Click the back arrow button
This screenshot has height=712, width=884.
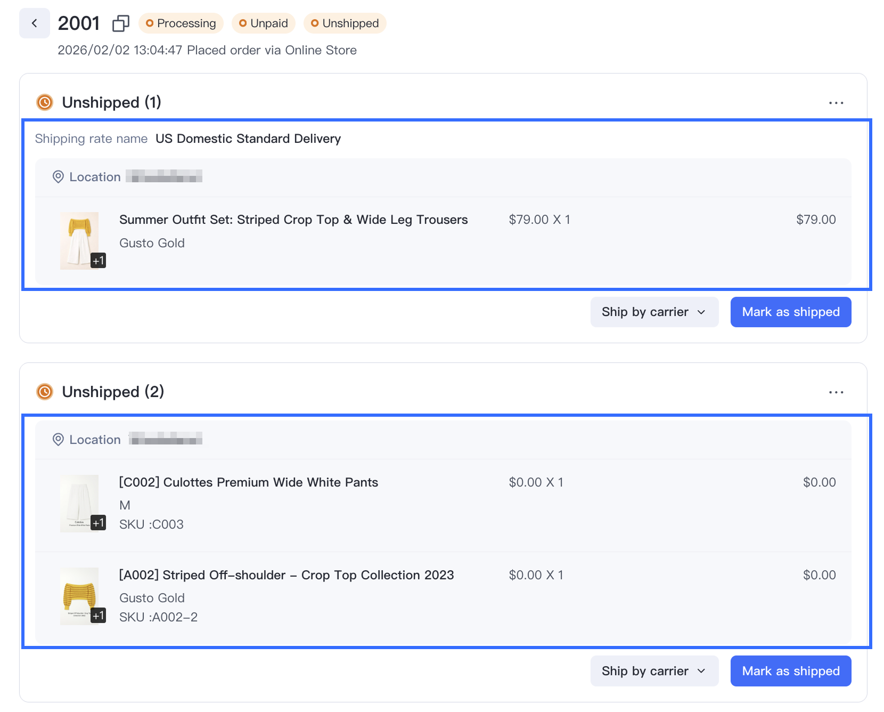[x=35, y=23]
